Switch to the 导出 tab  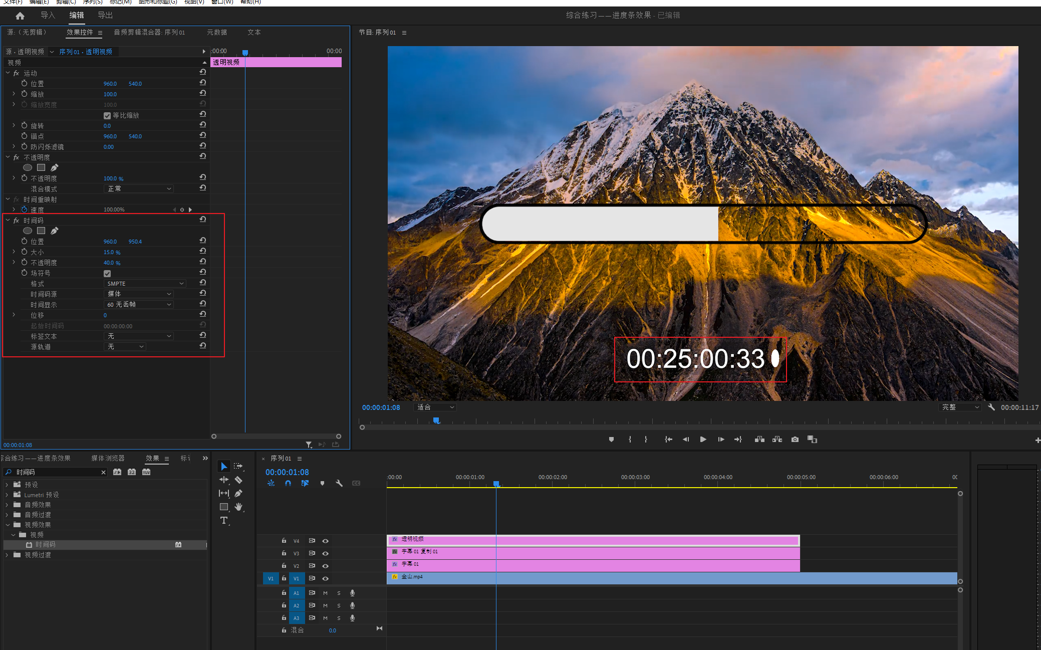click(x=105, y=16)
